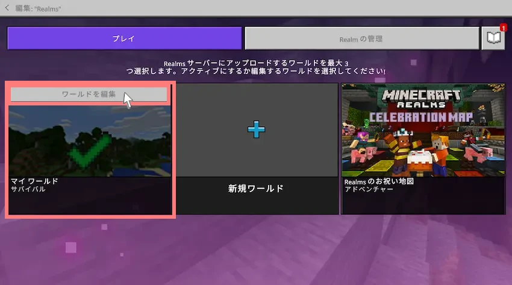Click the サバイバル game mode label
The image size is (512, 285).
pyautogui.click(x=28, y=189)
